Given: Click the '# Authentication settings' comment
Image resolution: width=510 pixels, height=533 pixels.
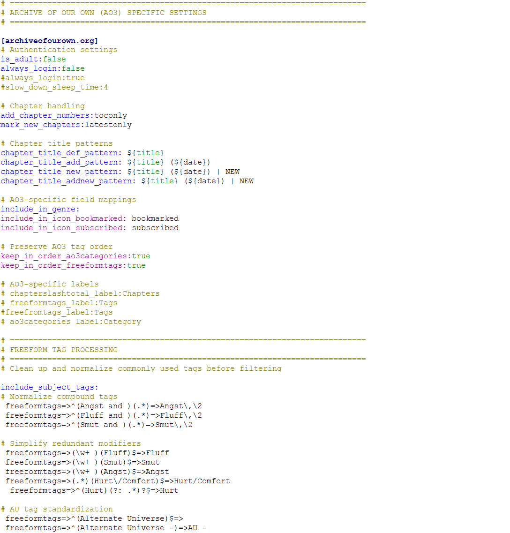Looking at the screenshot, I should tap(59, 50).
